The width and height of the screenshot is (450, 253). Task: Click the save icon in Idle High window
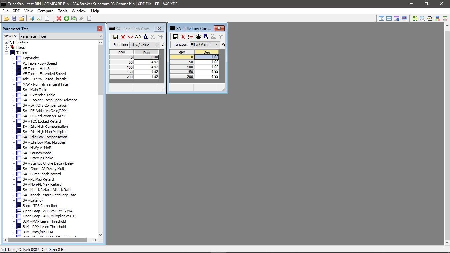click(115, 37)
